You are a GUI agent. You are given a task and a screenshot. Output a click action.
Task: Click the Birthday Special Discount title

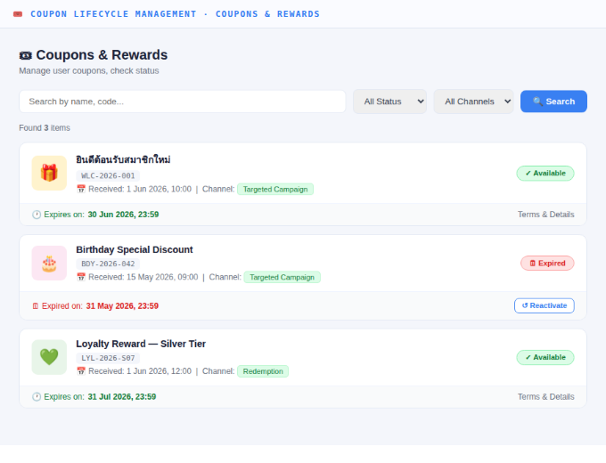point(134,250)
